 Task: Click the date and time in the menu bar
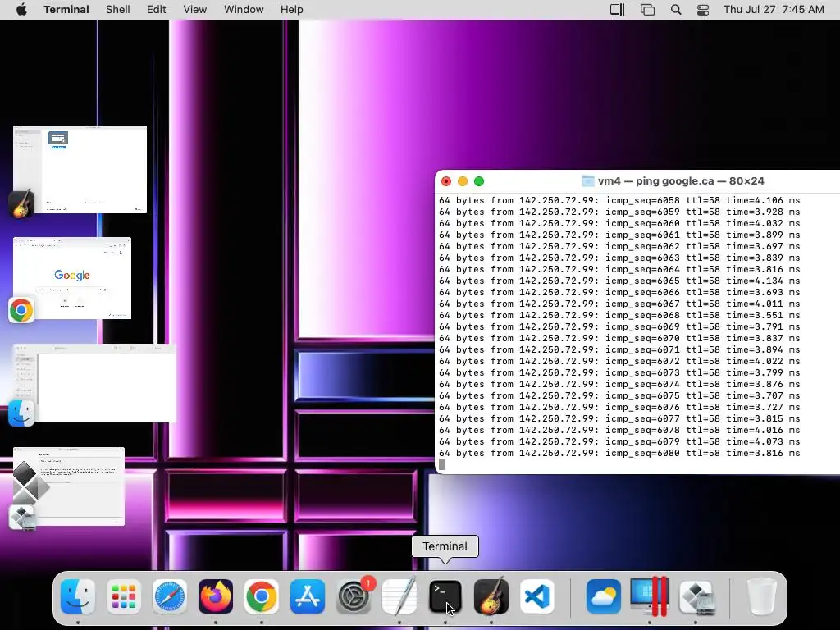pos(774,9)
